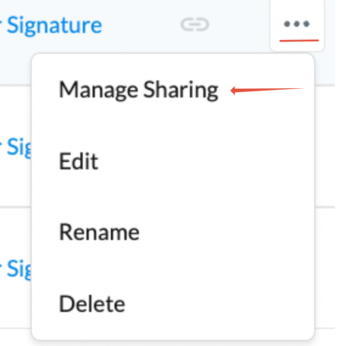341x346 pixels.
Task: Open the third row Sig link
Action: click(19, 269)
